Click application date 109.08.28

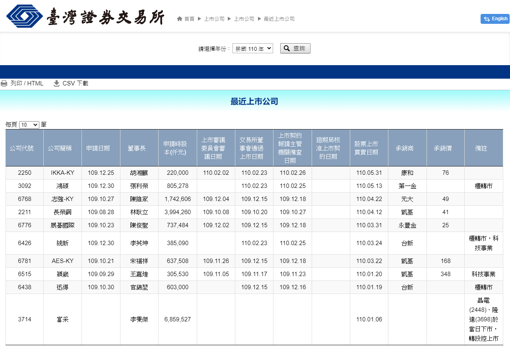(x=101, y=212)
